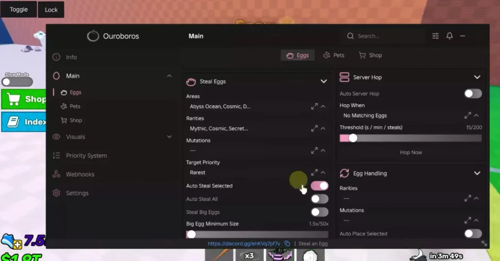
Task: Enable Auto Steal All toggle
Action: (x=319, y=199)
